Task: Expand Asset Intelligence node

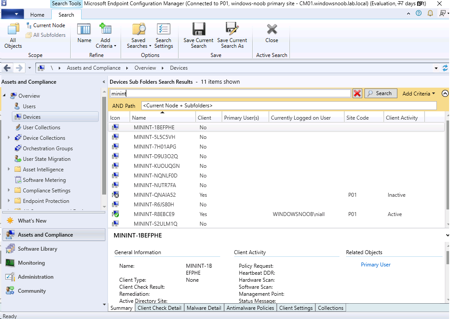Action: point(9,169)
